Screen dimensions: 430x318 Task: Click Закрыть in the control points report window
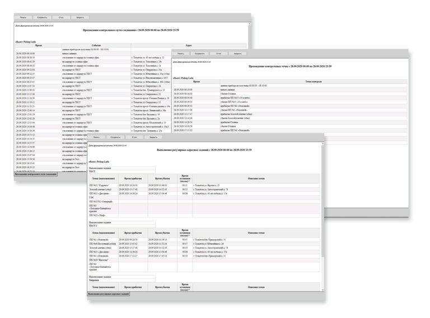[238, 53]
